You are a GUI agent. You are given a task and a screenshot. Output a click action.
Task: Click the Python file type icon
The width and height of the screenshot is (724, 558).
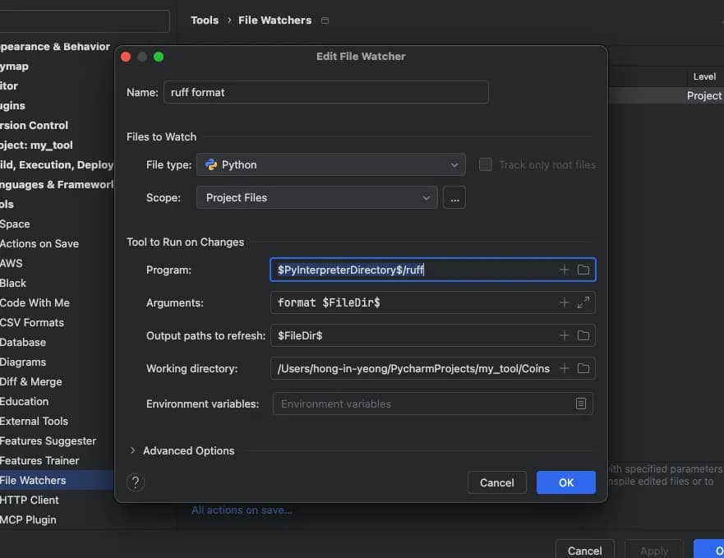211,164
